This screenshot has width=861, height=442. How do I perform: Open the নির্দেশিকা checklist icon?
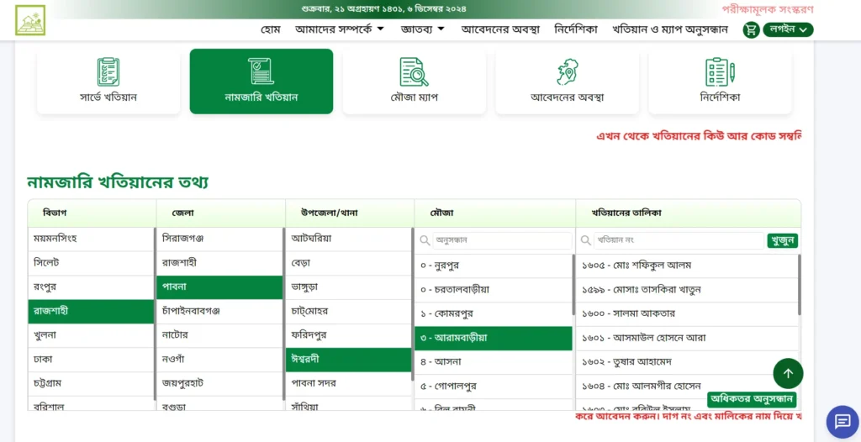(720, 71)
